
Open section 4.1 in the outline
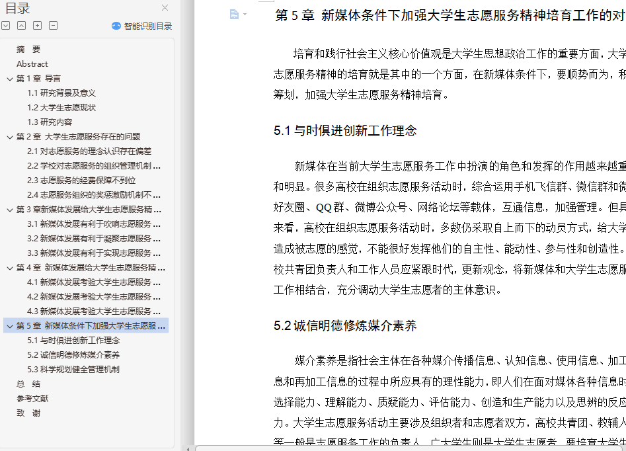click(94, 282)
